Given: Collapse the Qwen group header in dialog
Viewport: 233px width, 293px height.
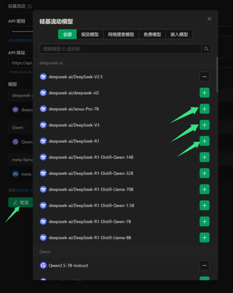Looking at the screenshot, I should pyautogui.click(x=45, y=252).
